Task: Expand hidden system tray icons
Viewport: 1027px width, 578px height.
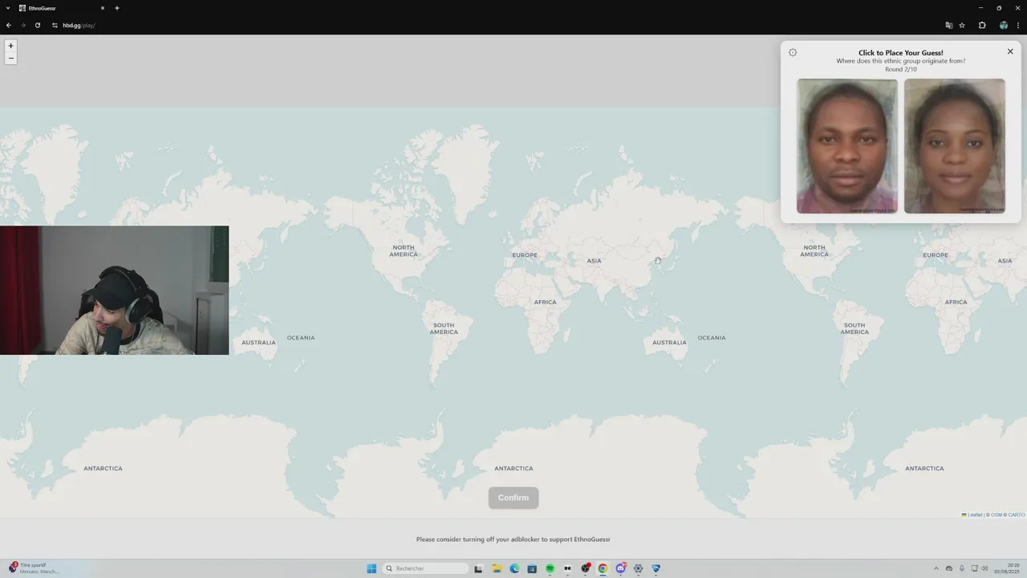Action: click(x=936, y=568)
